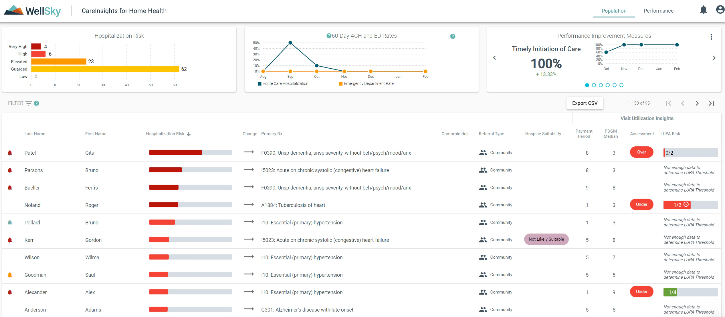Toggle the alert bell on Patel's row
The height and width of the screenshot is (317, 725).
10,153
